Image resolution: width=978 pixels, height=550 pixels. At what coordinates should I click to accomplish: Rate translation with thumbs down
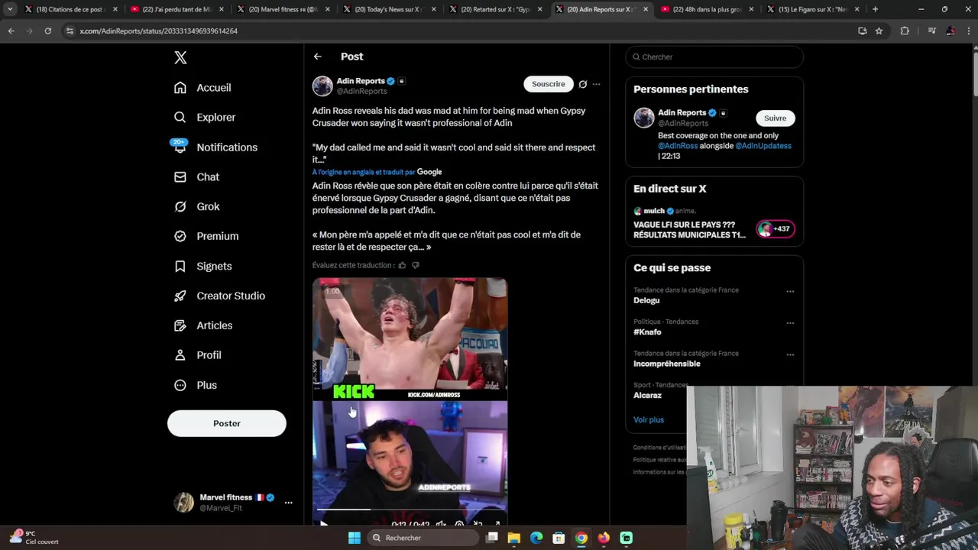(x=416, y=265)
